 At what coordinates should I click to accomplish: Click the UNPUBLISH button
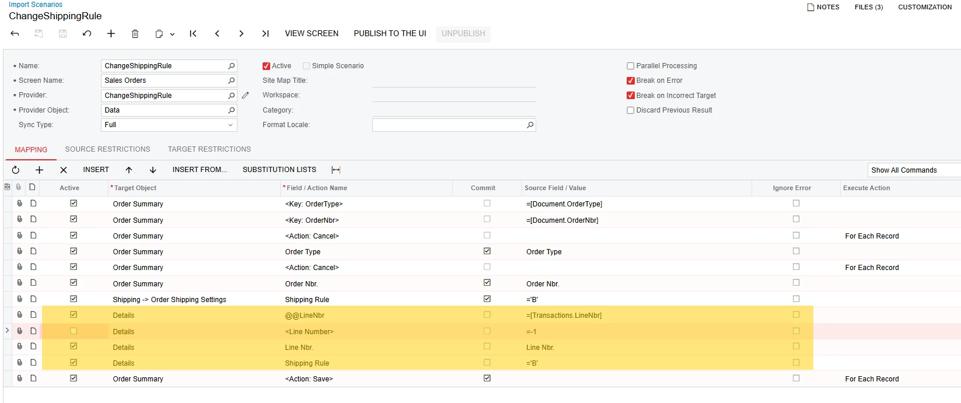point(463,34)
